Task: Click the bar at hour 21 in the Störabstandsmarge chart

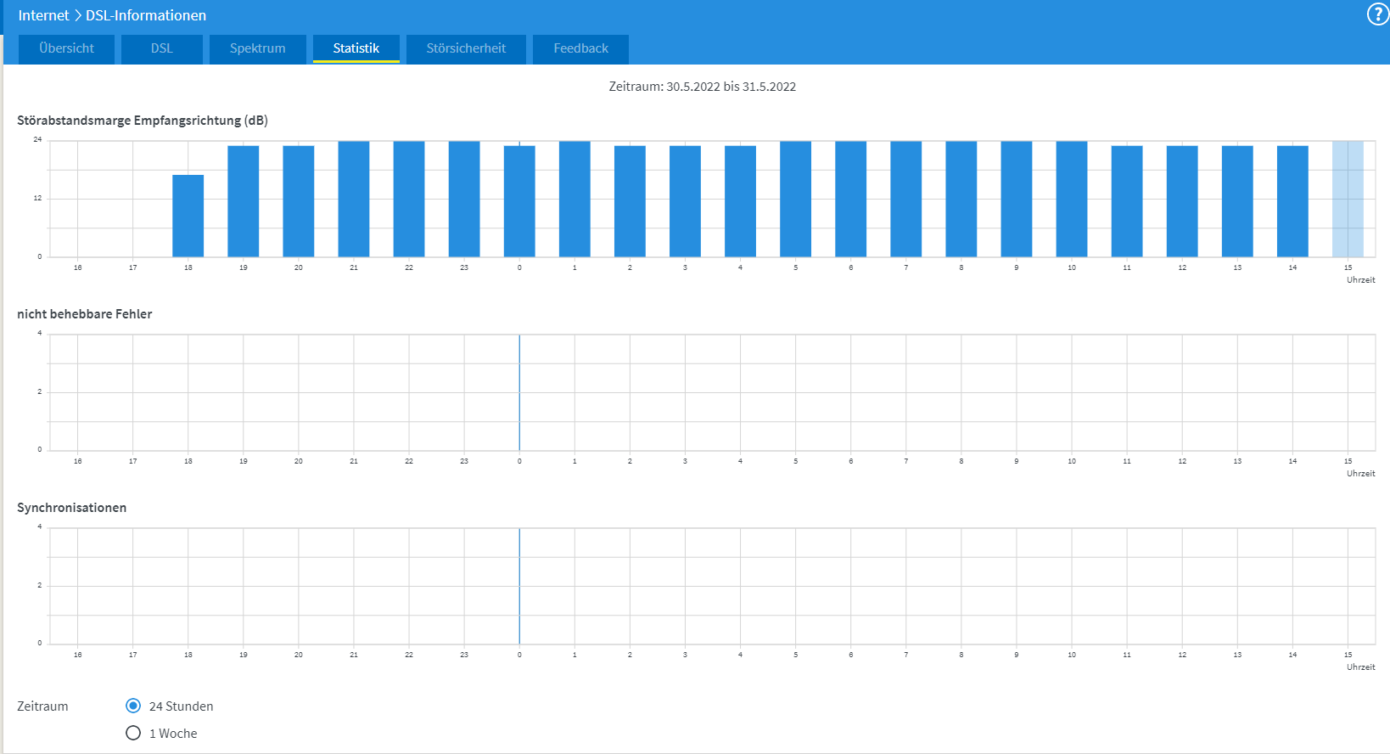Action: [x=354, y=199]
